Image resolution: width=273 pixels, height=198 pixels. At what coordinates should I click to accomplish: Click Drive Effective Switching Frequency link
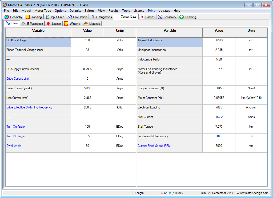pos(29,107)
